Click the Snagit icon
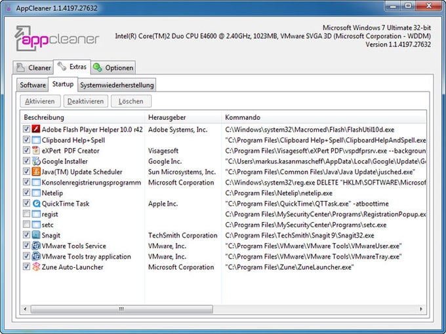This screenshot has width=446, height=334. pyautogui.click(x=36, y=235)
